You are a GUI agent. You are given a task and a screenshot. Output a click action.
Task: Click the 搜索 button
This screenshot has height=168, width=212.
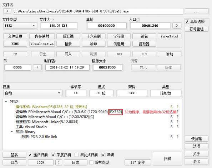click(68, 44)
